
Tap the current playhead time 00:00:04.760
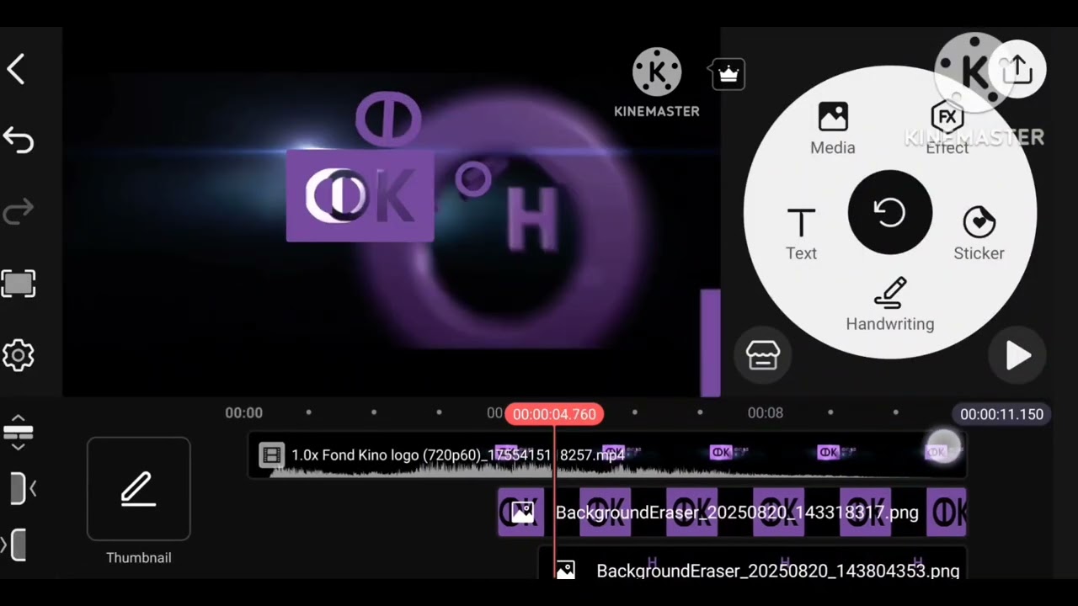554,414
